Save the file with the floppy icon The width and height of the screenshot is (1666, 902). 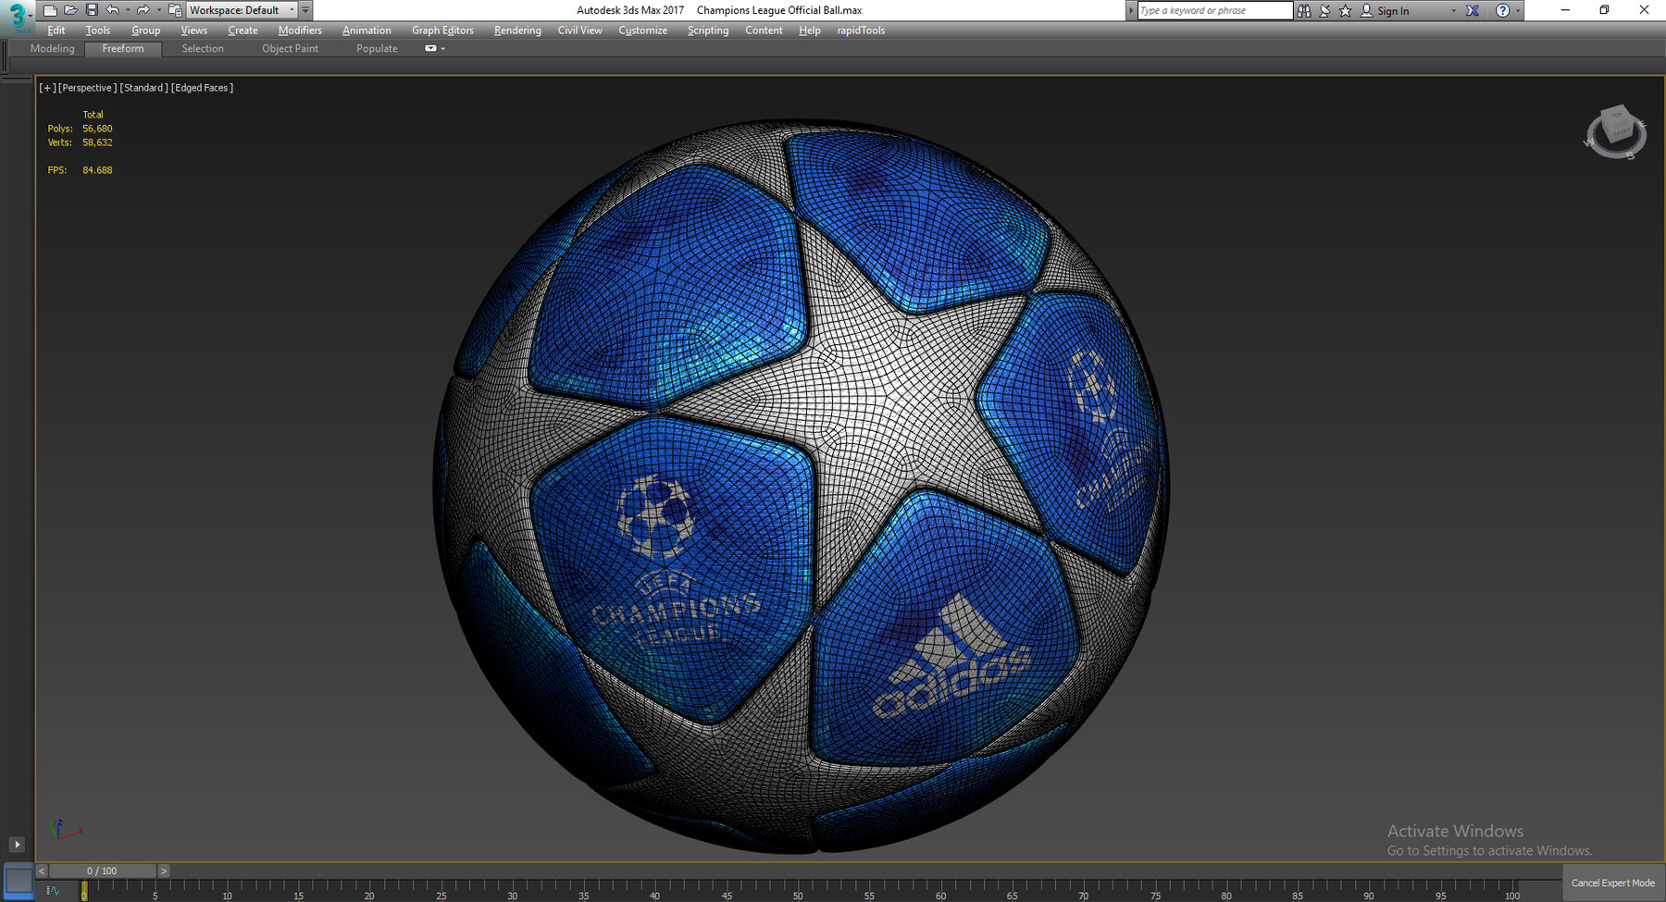(x=92, y=10)
